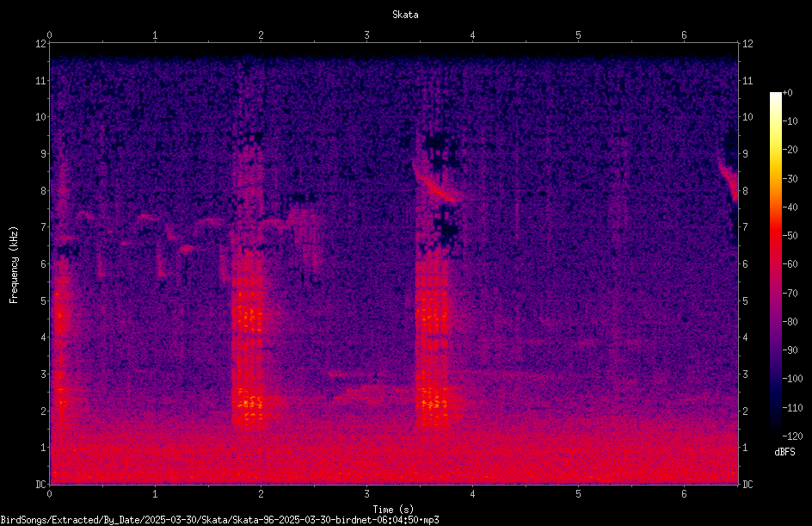812x526 pixels.
Task: Click the "-40" color scale value
Action: tap(790, 207)
